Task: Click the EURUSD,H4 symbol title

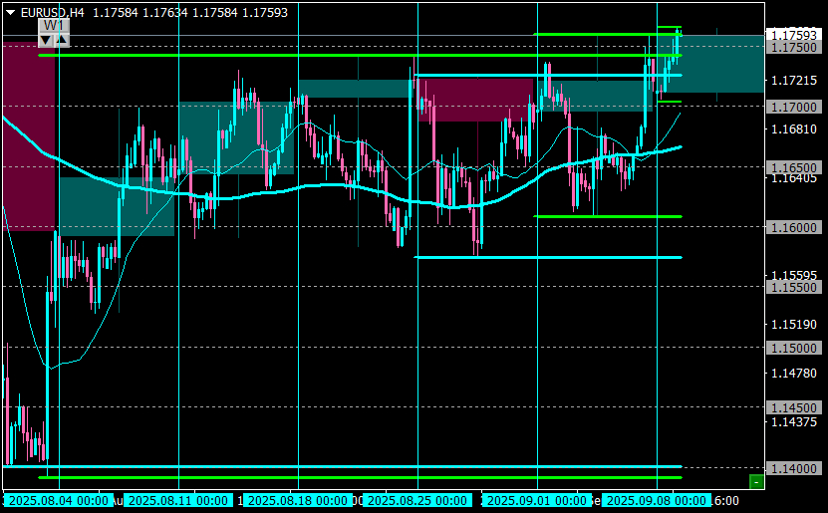Action: 52,12
